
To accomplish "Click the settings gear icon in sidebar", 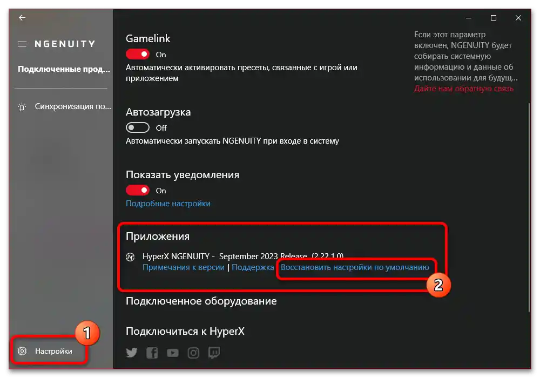I will coord(22,351).
